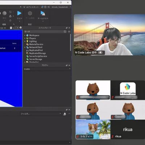Select Players in the Explorer
This screenshot has height=145, width=145.
(x=33, y=38)
